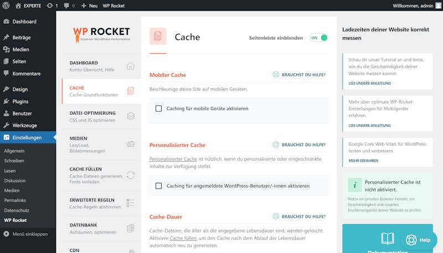Viewport: 443px width, 253px height.
Task: Click the plus Neu item in admin bar
Action: (89, 6)
